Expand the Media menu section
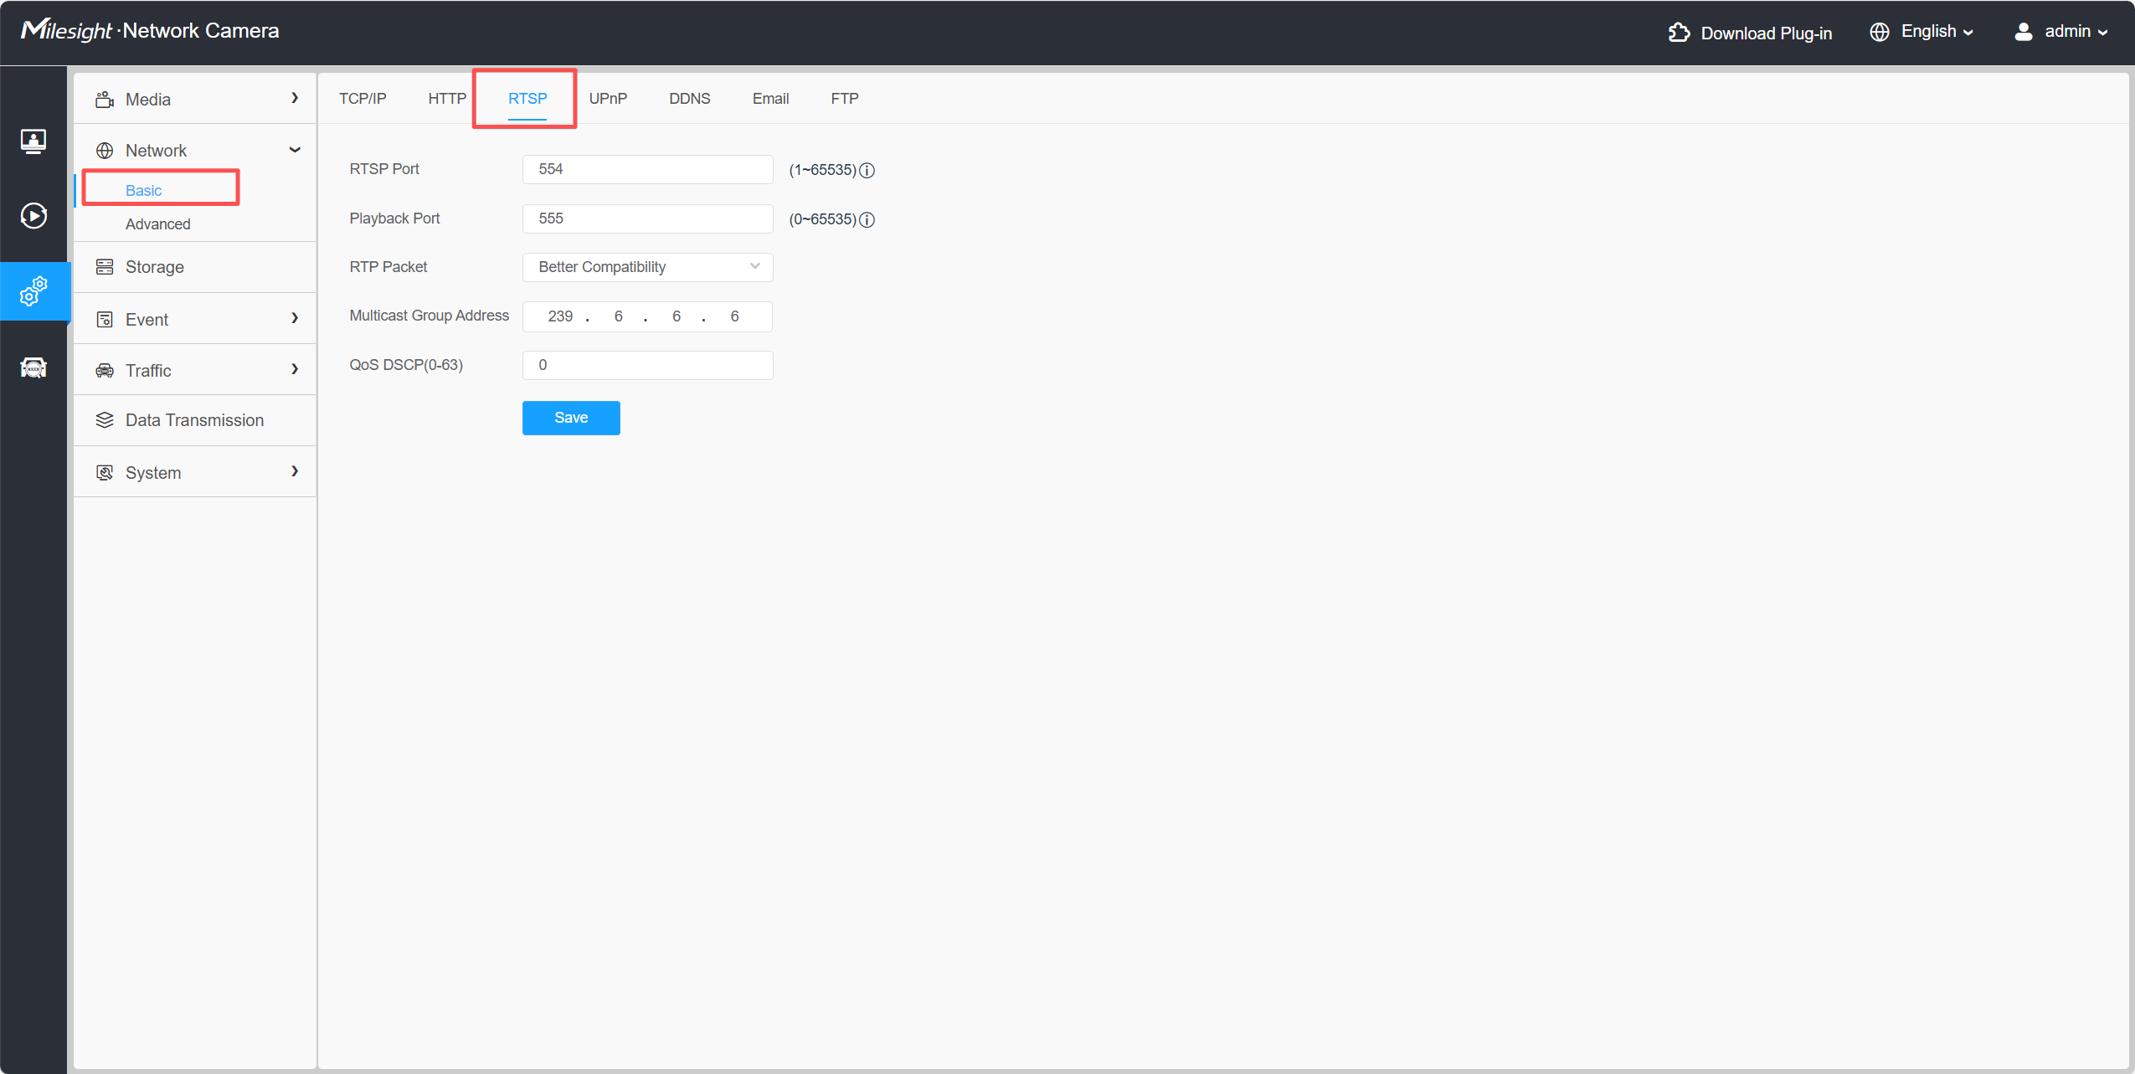 [x=195, y=99]
